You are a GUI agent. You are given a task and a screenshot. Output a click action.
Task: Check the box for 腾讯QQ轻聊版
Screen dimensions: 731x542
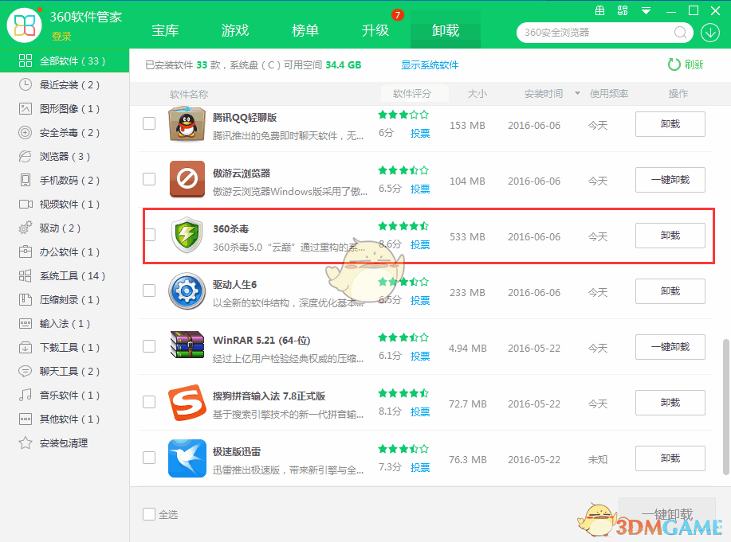[149, 123]
